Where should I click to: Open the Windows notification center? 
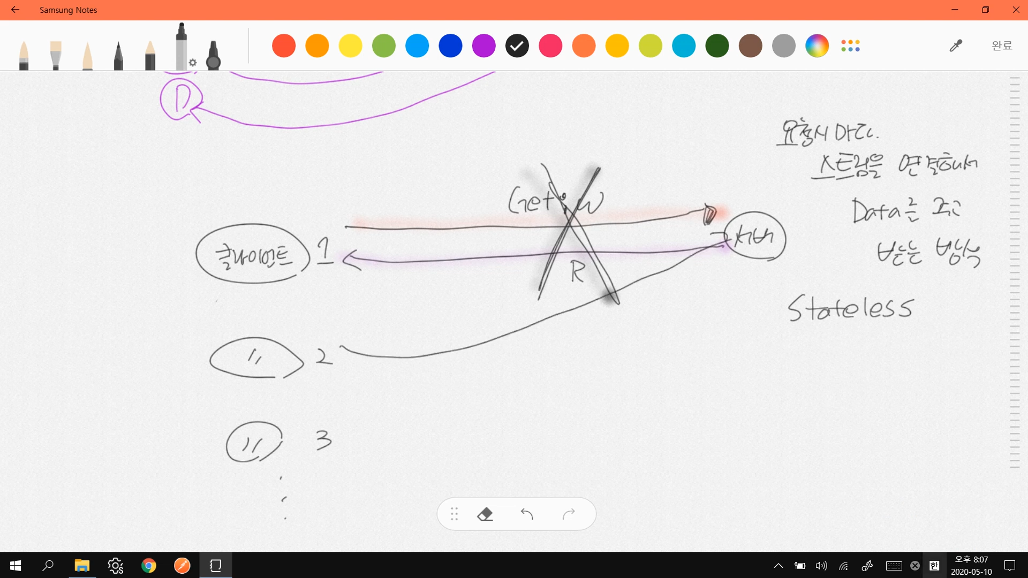pyautogui.click(x=1010, y=566)
